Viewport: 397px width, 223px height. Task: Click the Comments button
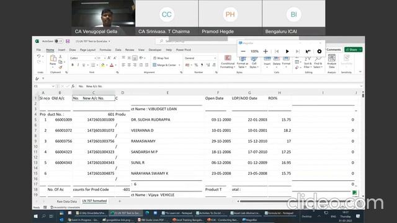click(x=334, y=50)
